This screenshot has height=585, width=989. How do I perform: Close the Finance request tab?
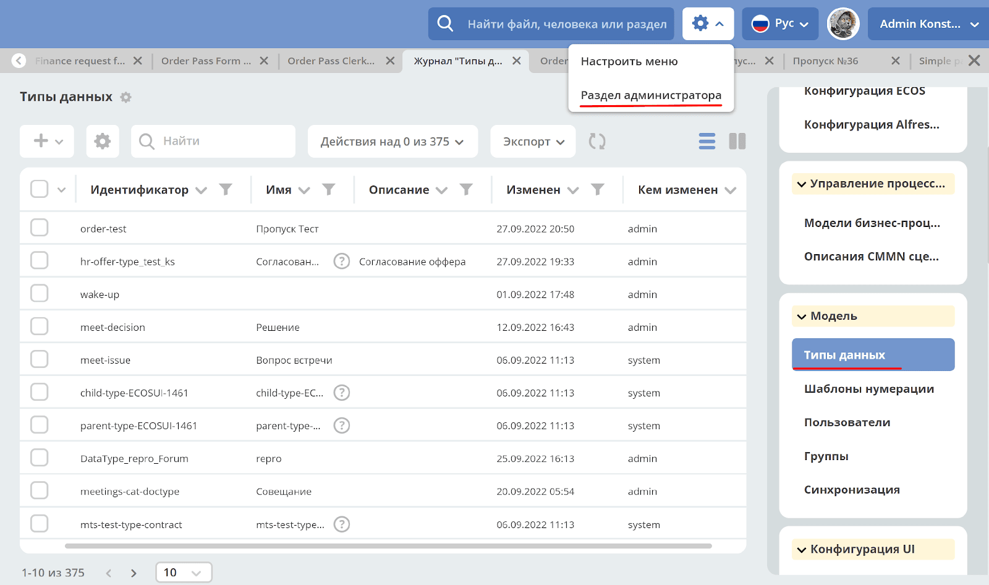coord(138,61)
